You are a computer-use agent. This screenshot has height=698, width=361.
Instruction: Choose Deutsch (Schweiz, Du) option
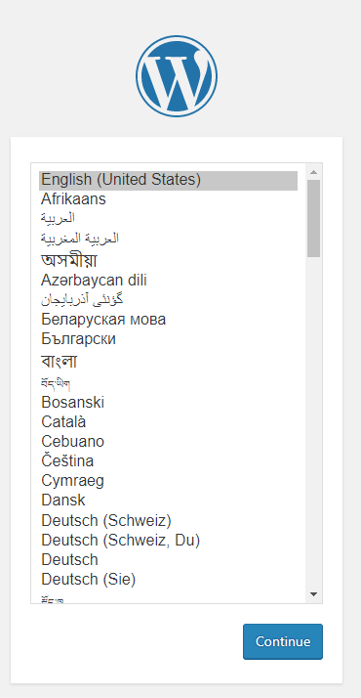click(168, 541)
